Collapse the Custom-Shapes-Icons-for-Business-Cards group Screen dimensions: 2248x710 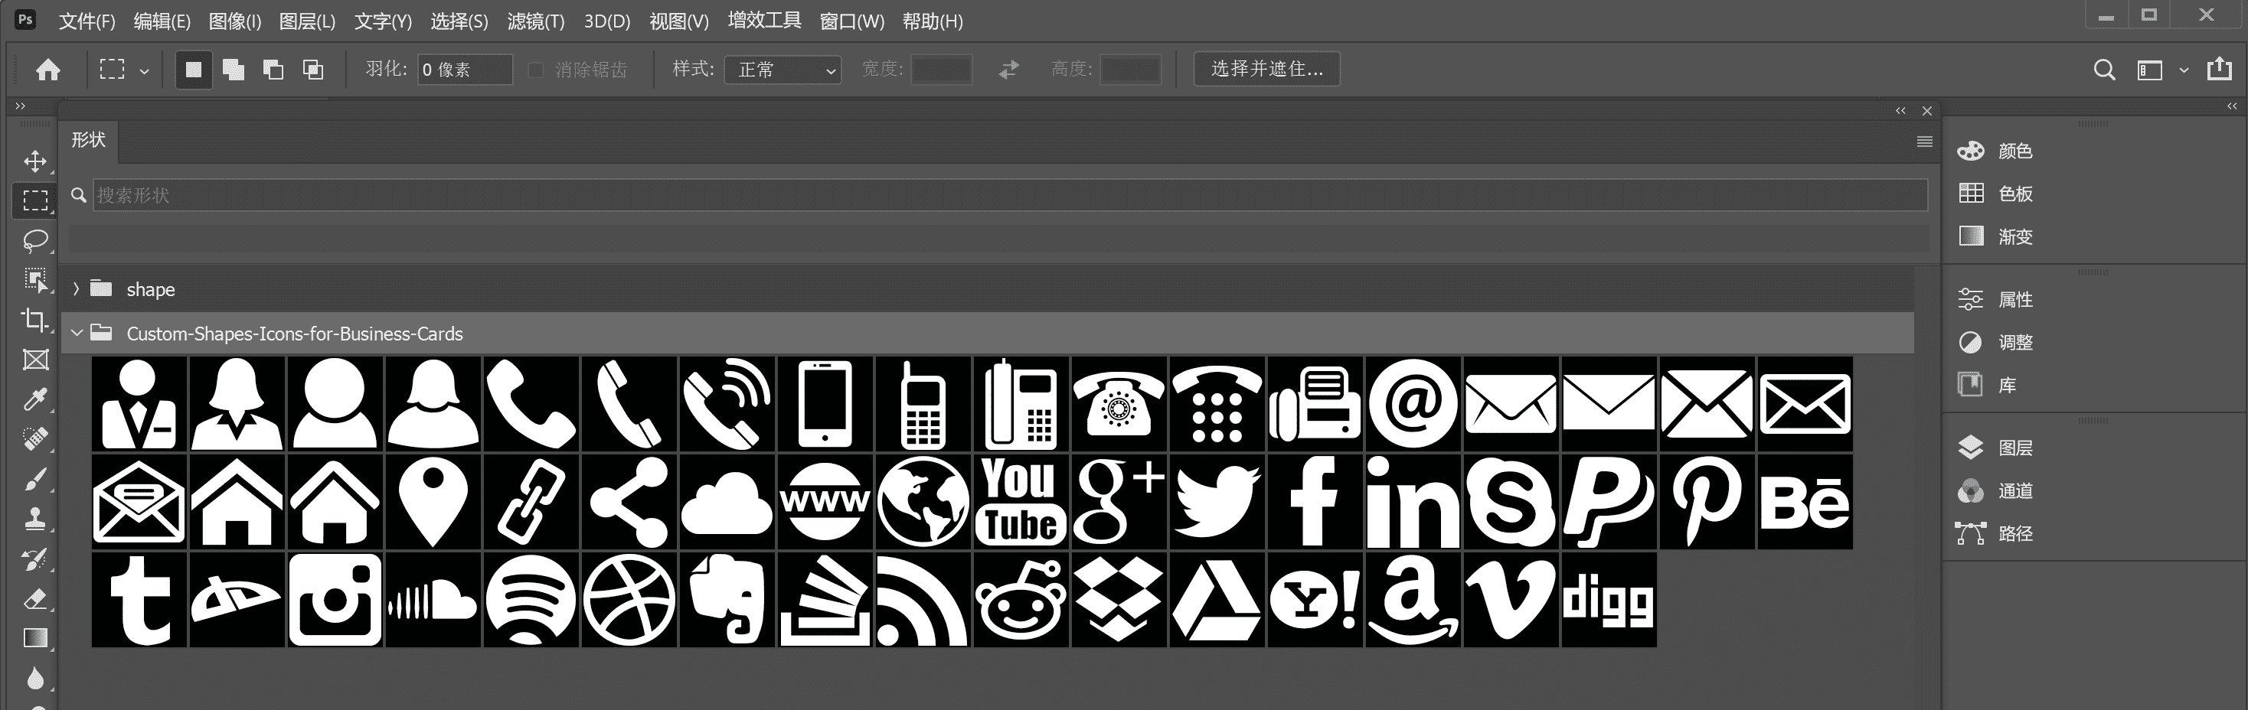point(77,333)
